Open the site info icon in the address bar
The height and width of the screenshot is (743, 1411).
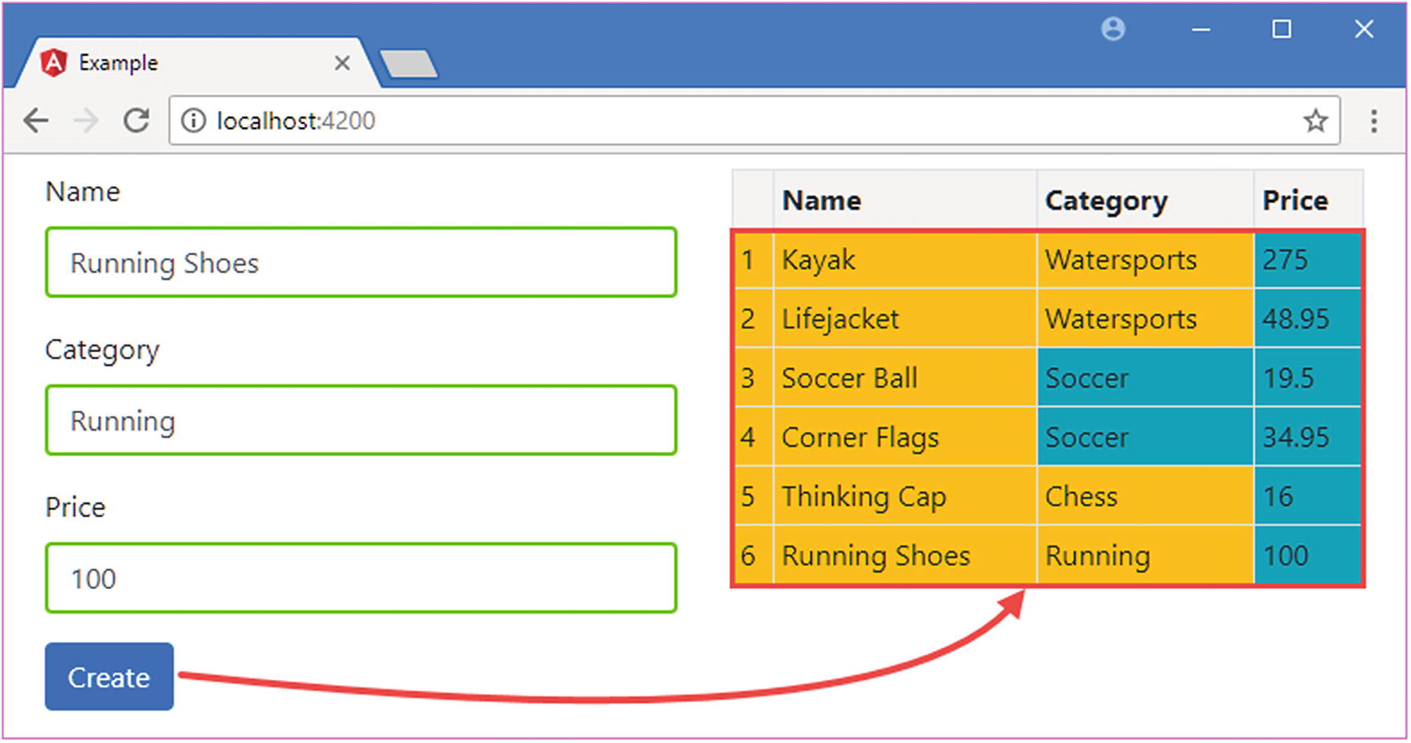193,121
